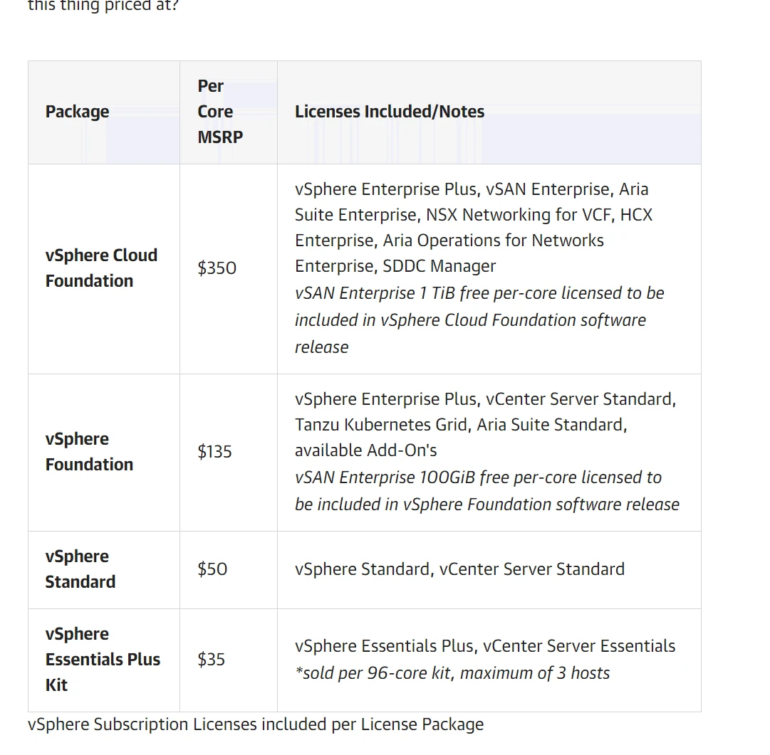Click the "vSphere Subscription Licenses included" table caption
The height and width of the screenshot is (755, 770).
(256, 724)
